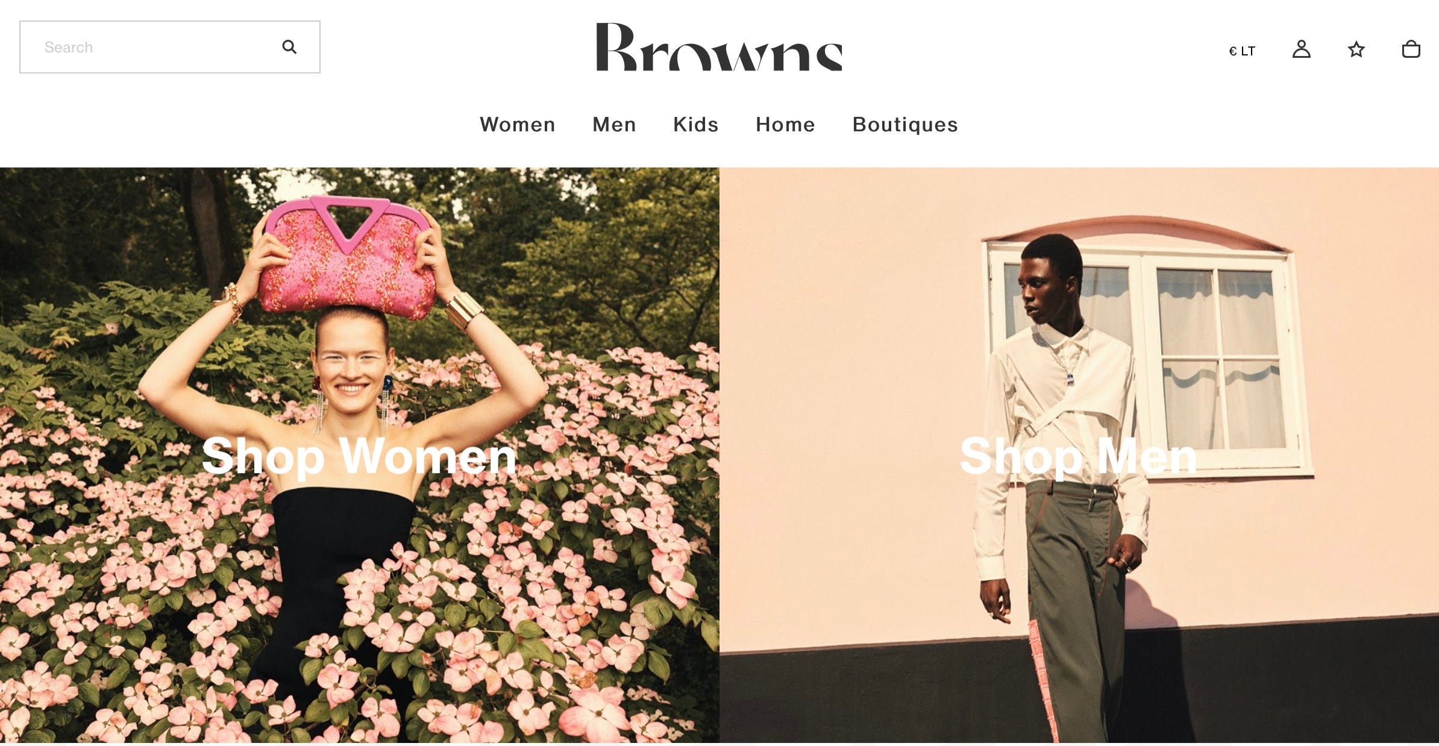The width and height of the screenshot is (1439, 746).
Task: Click the Shop Women link
Action: 359,456
